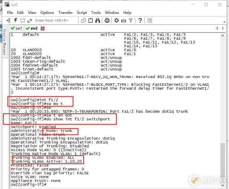Open Session Options gear icon
The height and width of the screenshot is (189, 229).
(116, 20)
